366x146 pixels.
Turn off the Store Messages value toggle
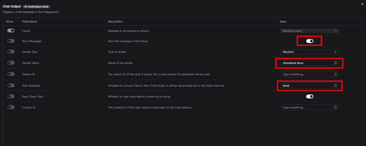click(x=310, y=41)
